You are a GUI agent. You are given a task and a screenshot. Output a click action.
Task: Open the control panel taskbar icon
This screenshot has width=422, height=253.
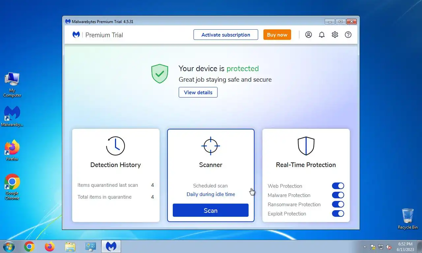(x=90, y=246)
